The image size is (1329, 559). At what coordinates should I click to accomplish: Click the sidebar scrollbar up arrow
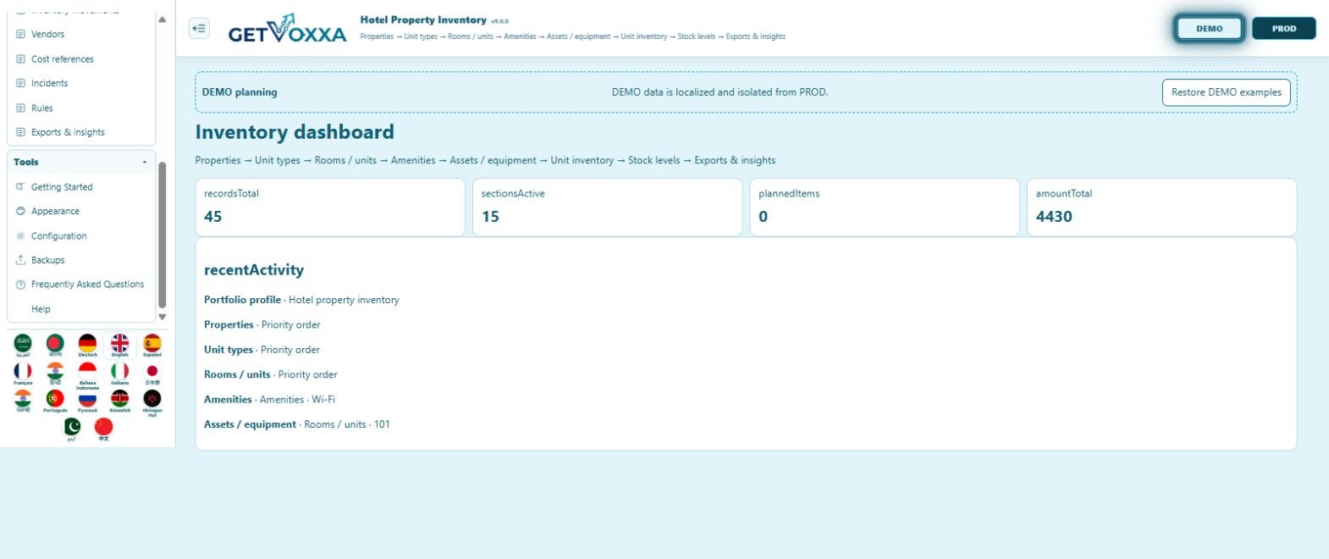(163, 19)
